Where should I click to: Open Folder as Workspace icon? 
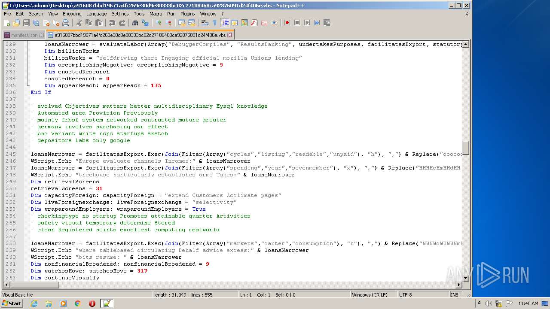(264, 23)
